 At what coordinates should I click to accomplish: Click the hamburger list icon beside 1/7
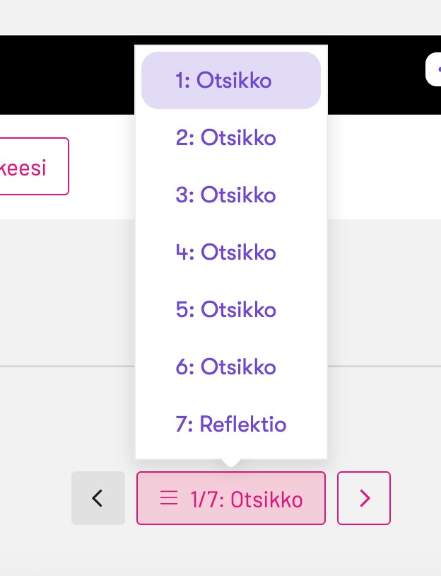pos(169,499)
